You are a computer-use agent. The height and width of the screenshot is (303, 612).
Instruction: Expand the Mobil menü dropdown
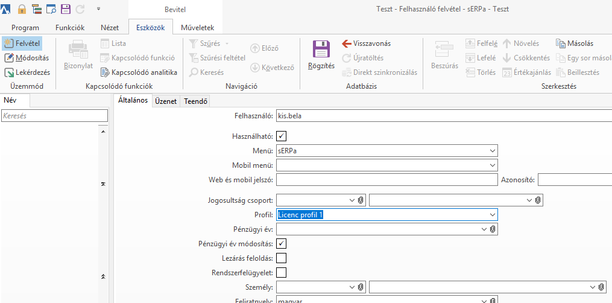click(493, 165)
